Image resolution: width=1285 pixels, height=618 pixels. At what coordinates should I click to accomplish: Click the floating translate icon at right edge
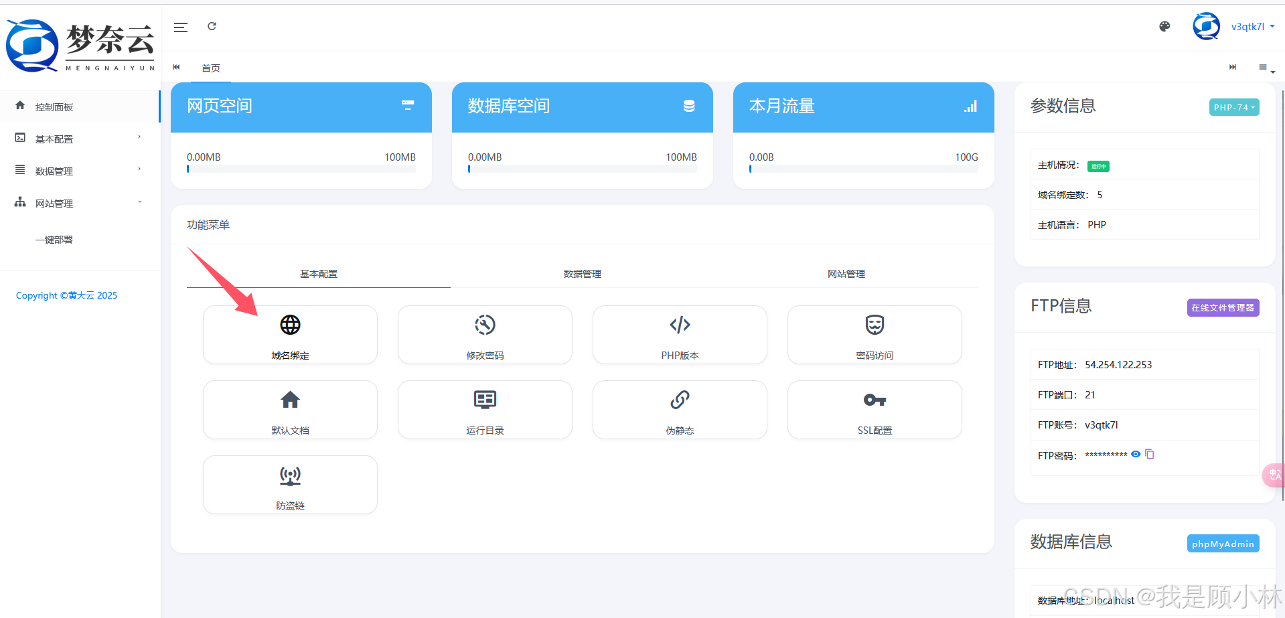[1274, 475]
